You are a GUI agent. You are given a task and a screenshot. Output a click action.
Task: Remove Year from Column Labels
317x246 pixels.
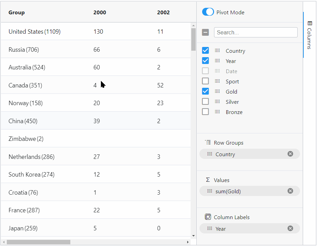(290, 228)
